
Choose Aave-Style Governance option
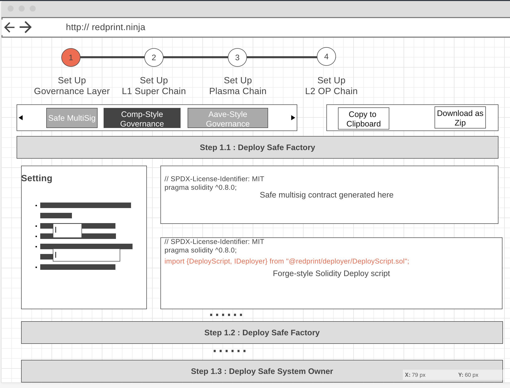tap(228, 118)
